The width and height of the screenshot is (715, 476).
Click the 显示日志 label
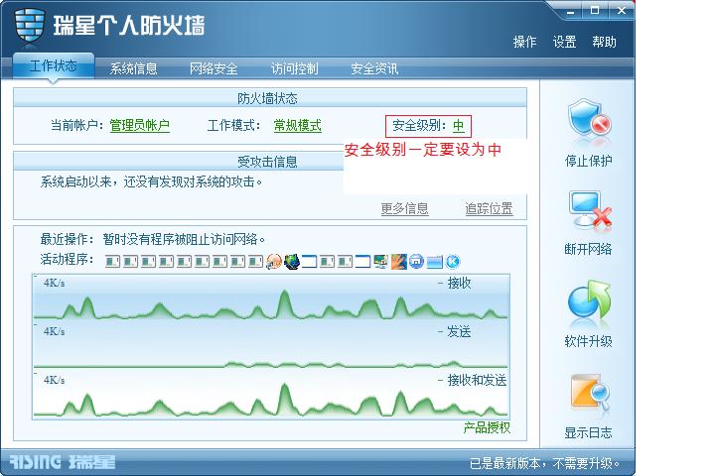coord(589,432)
